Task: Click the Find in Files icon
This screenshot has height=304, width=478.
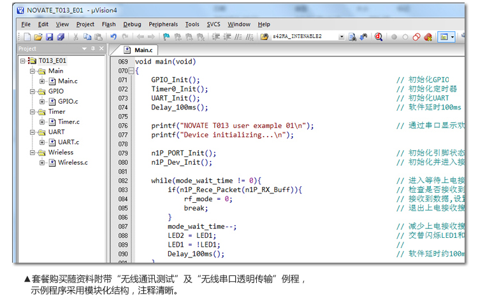Action: pos(264,37)
